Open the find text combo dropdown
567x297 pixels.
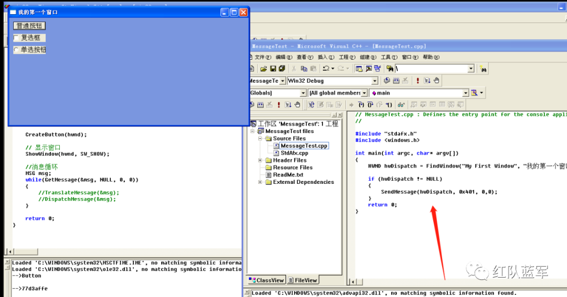tap(470, 69)
